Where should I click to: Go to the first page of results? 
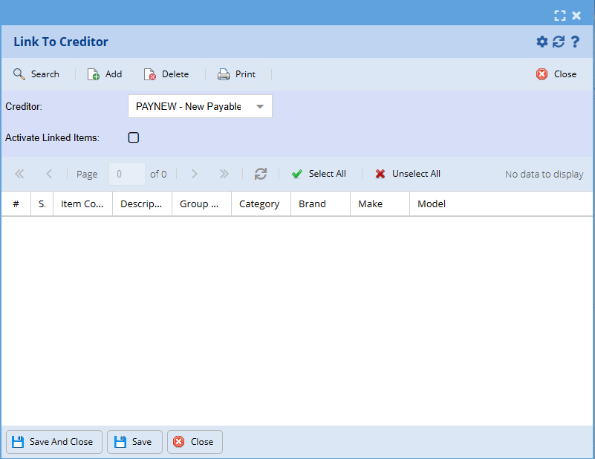click(19, 174)
